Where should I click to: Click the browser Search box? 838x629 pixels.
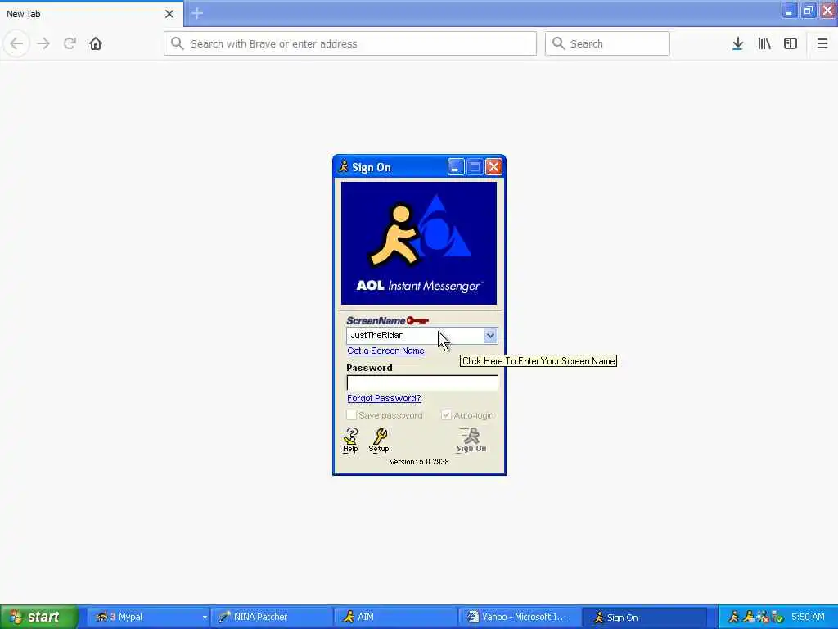tap(607, 44)
